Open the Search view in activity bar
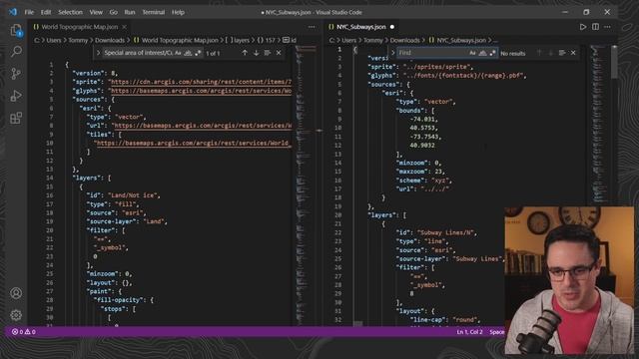The image size is (639, 359). pos(16,51)
